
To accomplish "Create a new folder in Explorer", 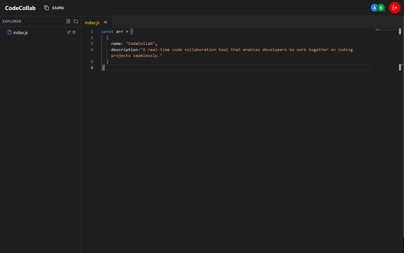I will point(76,21).
